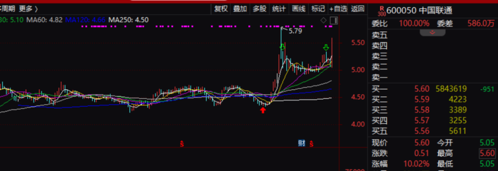498x171 pixels.
Task: Open the blue 财 financial report marker
Action: click(x=302, y=143)
